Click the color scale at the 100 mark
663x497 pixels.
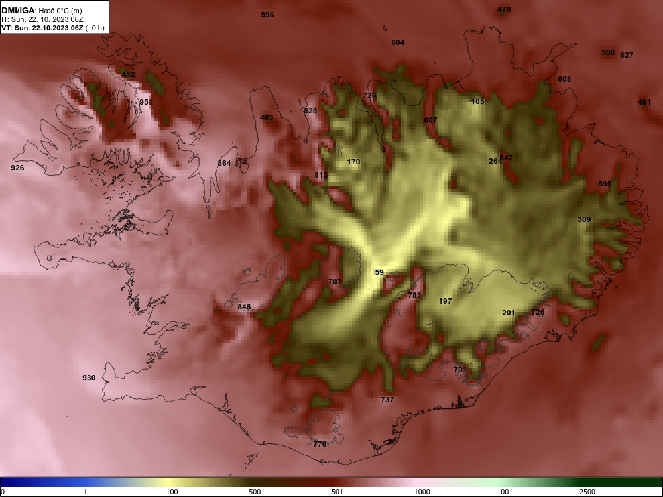(172, 492)
